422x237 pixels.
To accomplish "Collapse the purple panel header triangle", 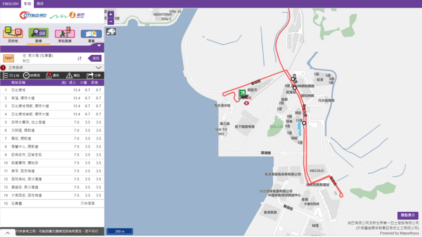I will tap(99, 46).
